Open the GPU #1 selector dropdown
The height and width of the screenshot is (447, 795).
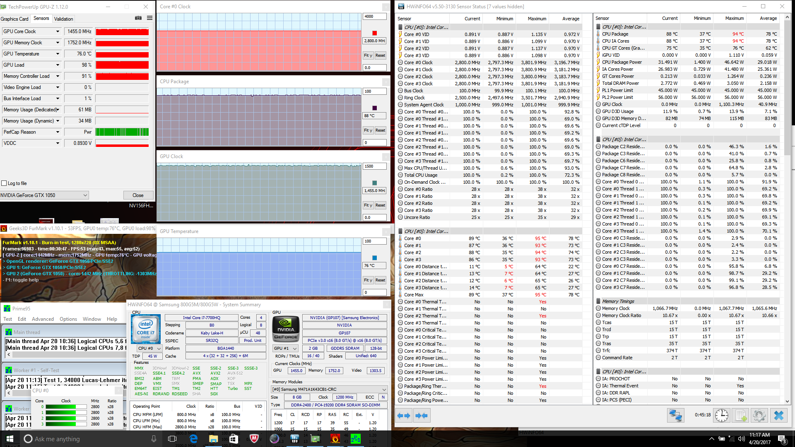click(286, 348)
